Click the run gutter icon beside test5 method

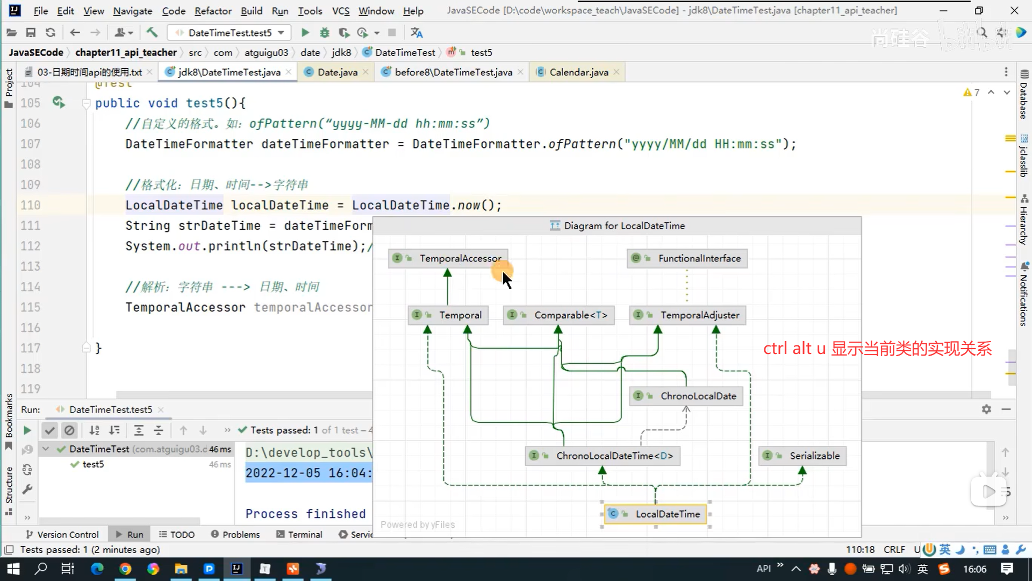click(x=58, y=102)
